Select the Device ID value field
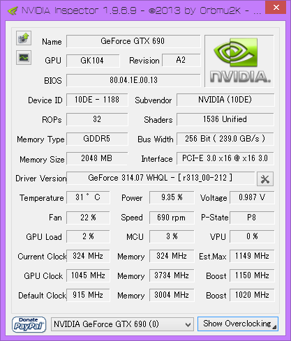 (x=97, y=100)
